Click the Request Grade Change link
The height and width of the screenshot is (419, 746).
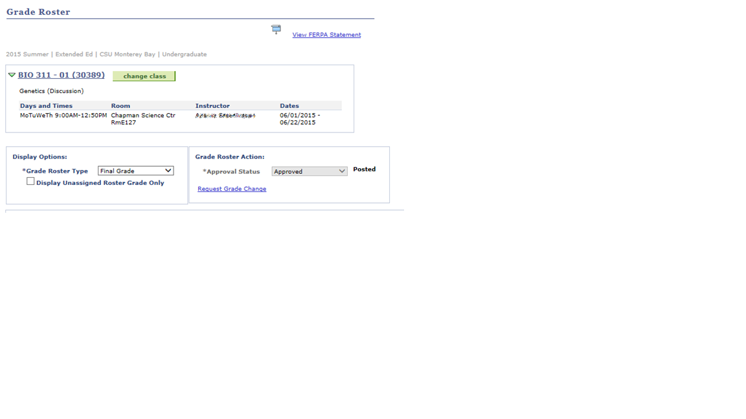232,189
